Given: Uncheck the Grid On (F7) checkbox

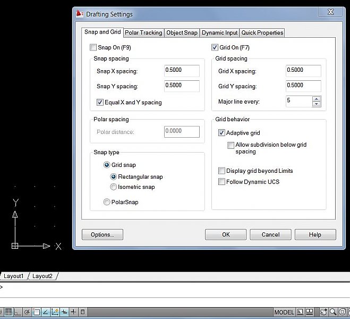Looking at the screenshot, I should tap(215, 47).
